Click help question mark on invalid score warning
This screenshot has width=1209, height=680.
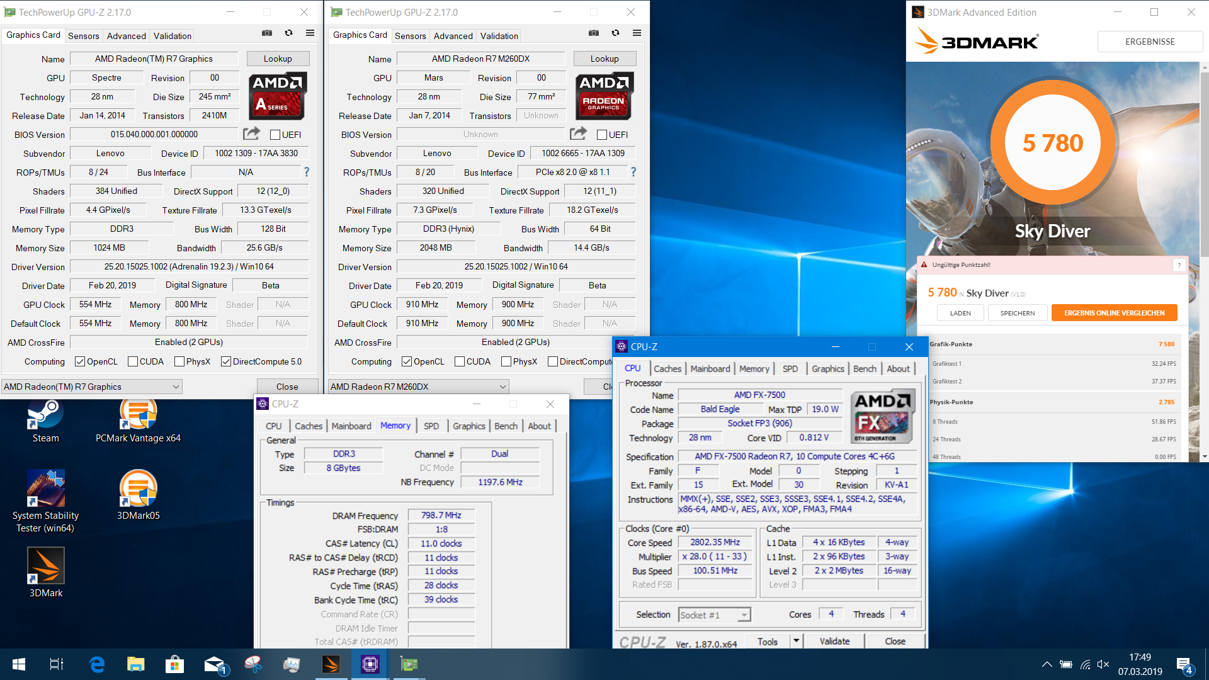1179,265
